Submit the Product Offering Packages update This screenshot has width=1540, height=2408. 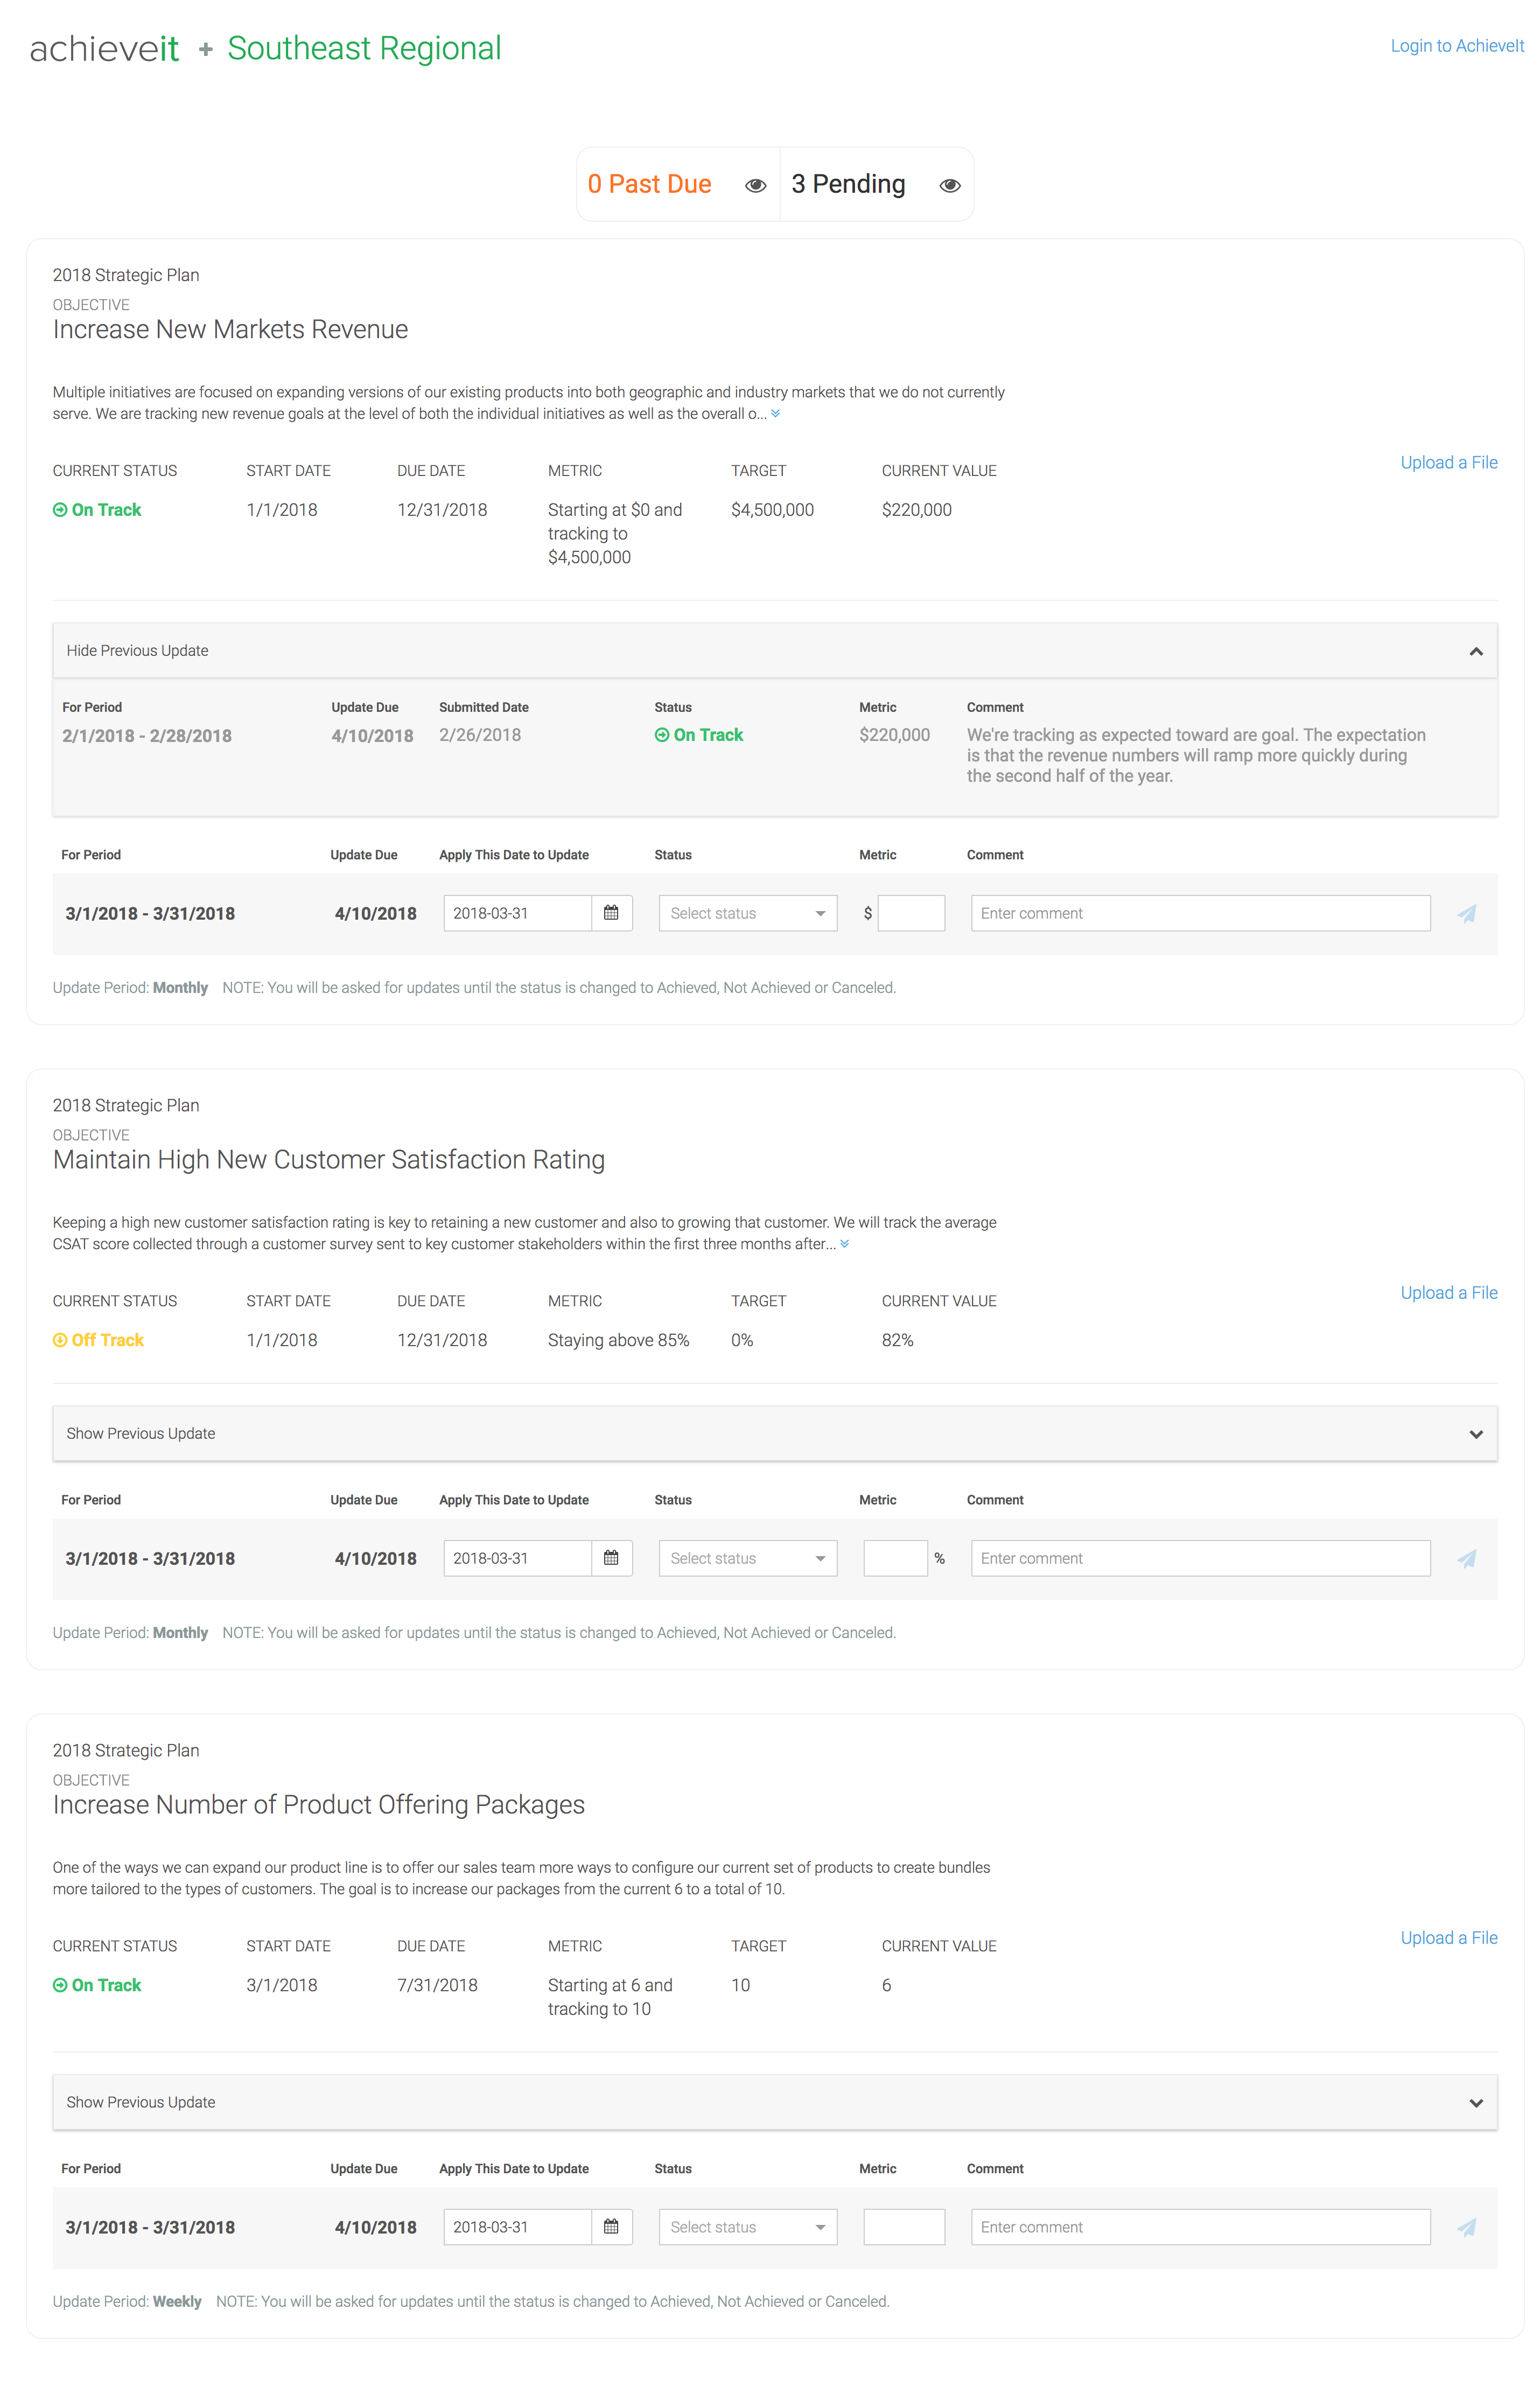[1466, 2227]
